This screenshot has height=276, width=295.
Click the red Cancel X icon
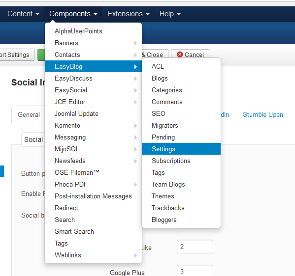(180, 55)
